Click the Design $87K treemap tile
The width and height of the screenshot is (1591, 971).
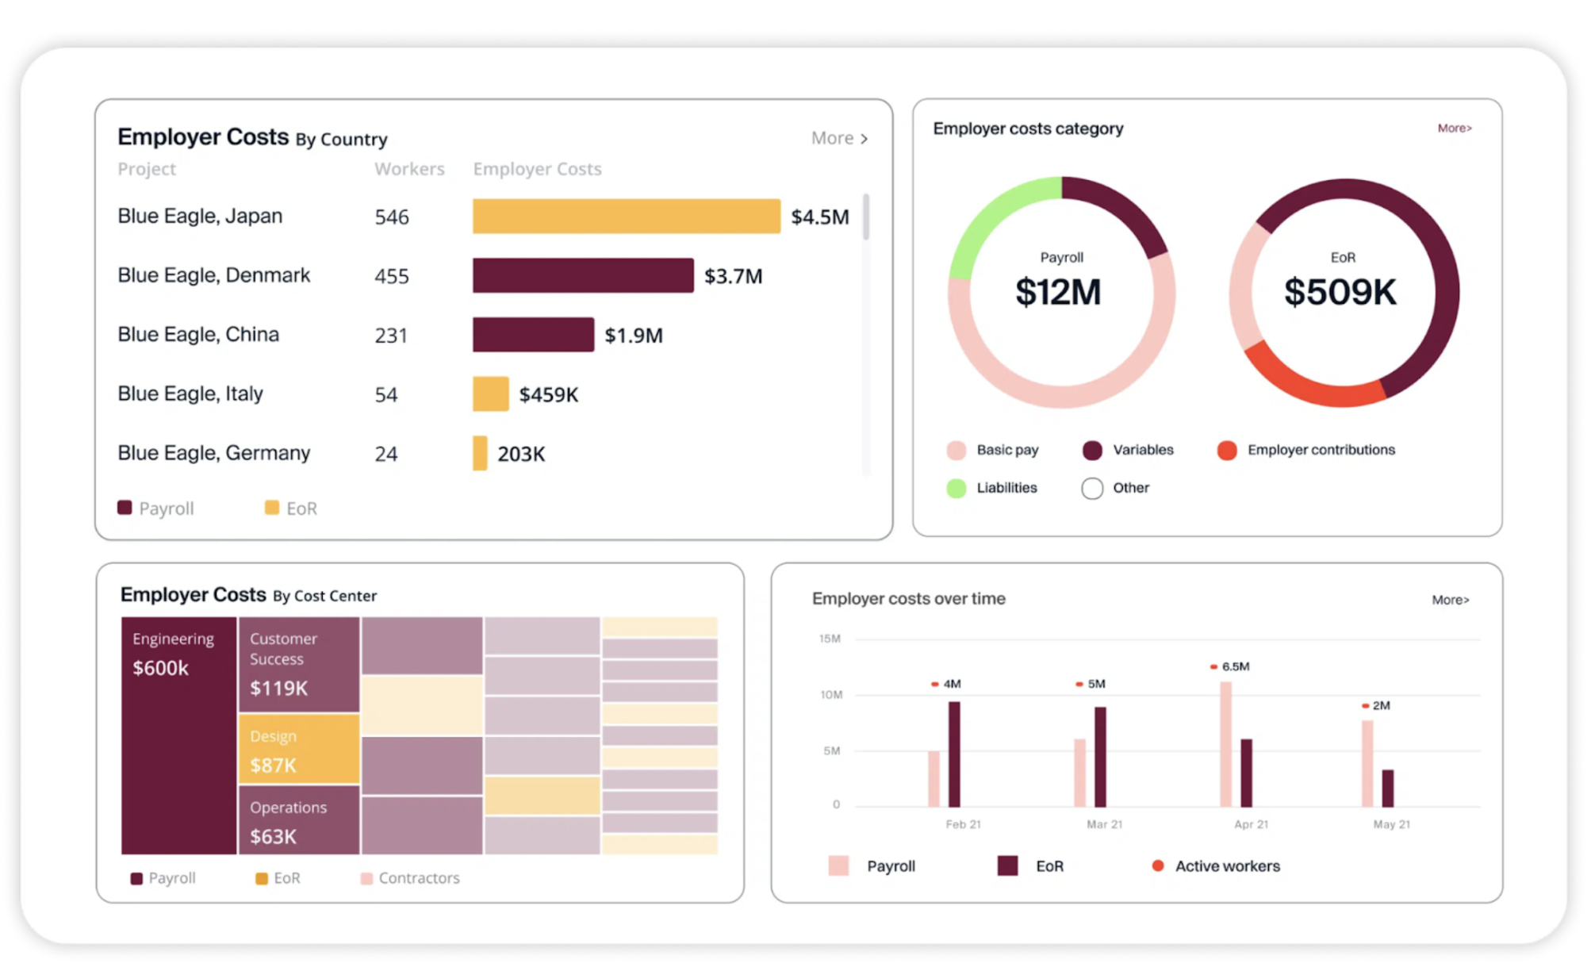[x=299, y=750]
